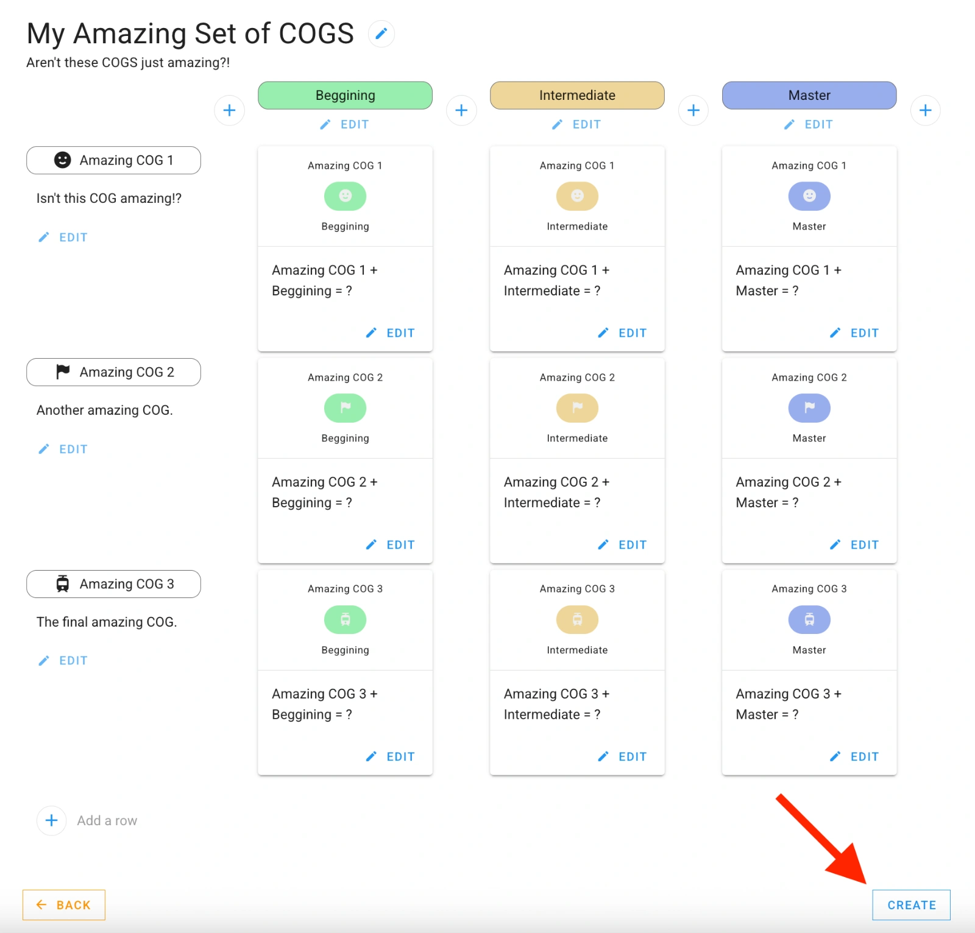Click the yellow flag icon in the Intermediate COG 2 card

click(576, 408)
